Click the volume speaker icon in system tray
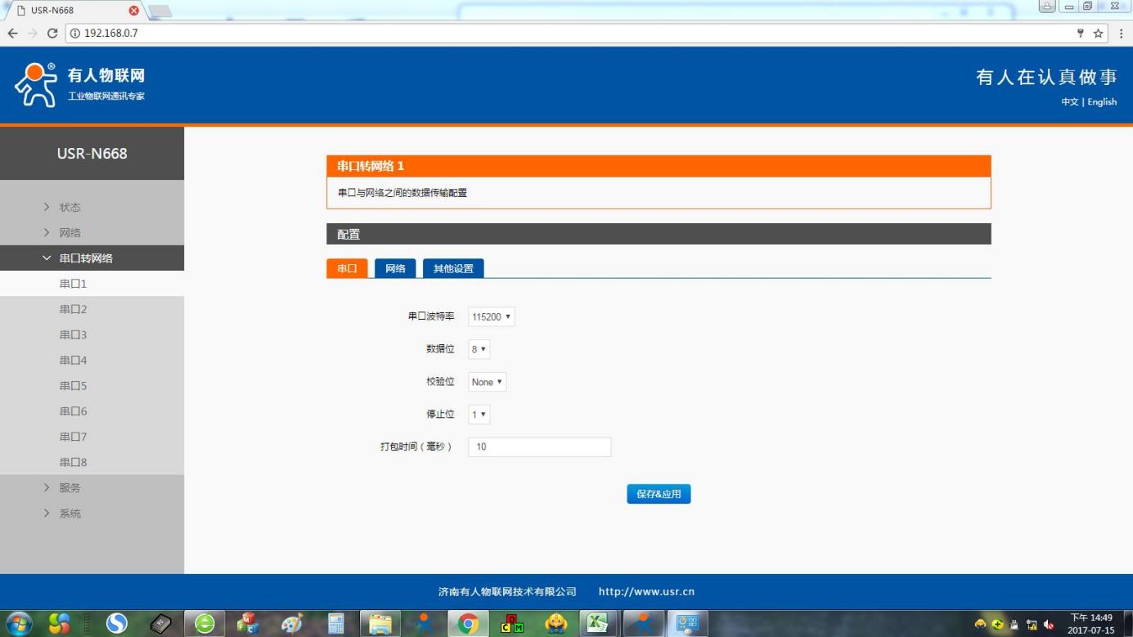This screenshot has width=1133, height=637. (1049, 625)
